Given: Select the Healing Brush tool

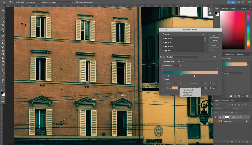Looking at the screenshot, I should (3, 36).
